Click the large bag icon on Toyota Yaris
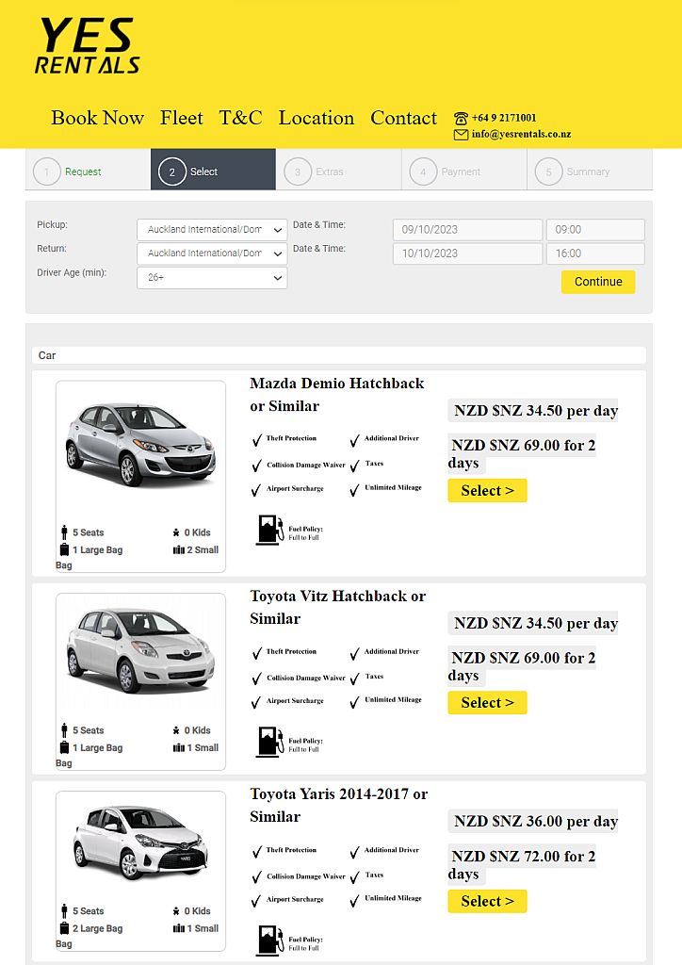The image size is (682, 965). [64, 928]
